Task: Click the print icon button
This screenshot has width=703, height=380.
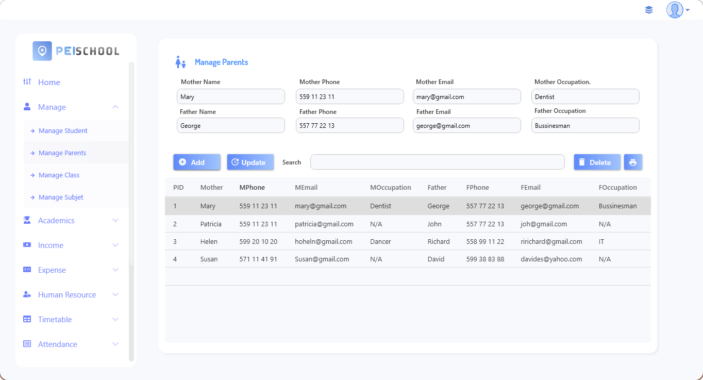Action: pyautogui.click(x=633, y=162)
